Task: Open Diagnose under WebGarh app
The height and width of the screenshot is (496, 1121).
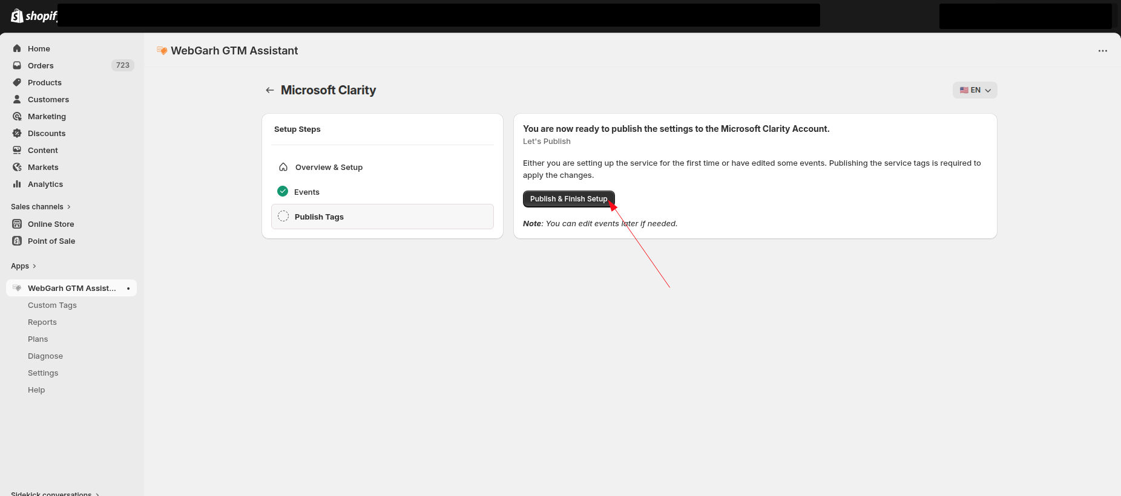Action: (x=45, y=356)
